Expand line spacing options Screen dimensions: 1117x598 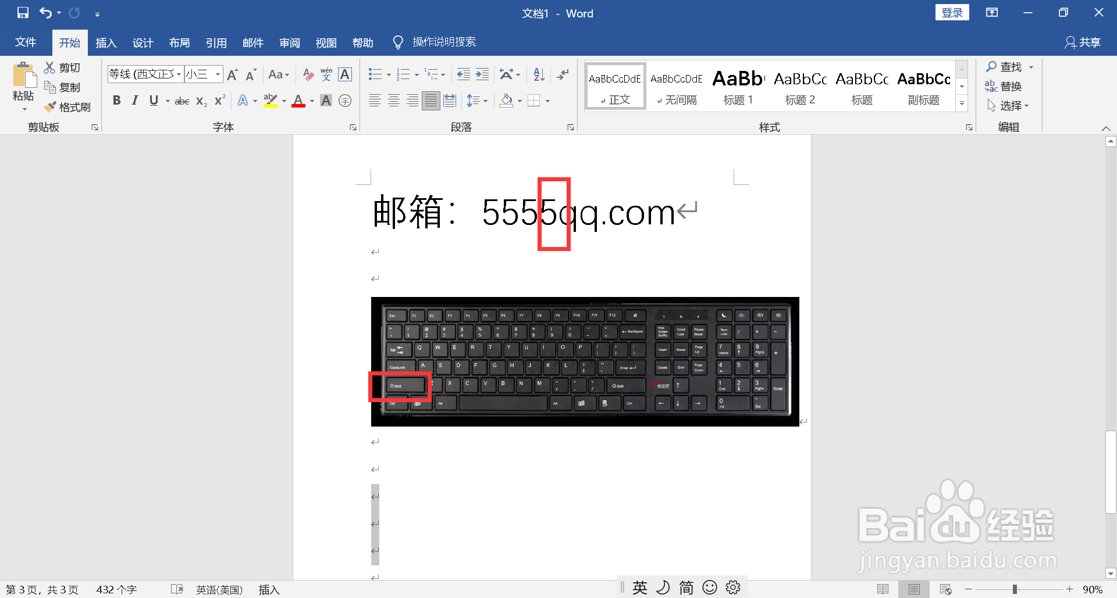(477, 101)
